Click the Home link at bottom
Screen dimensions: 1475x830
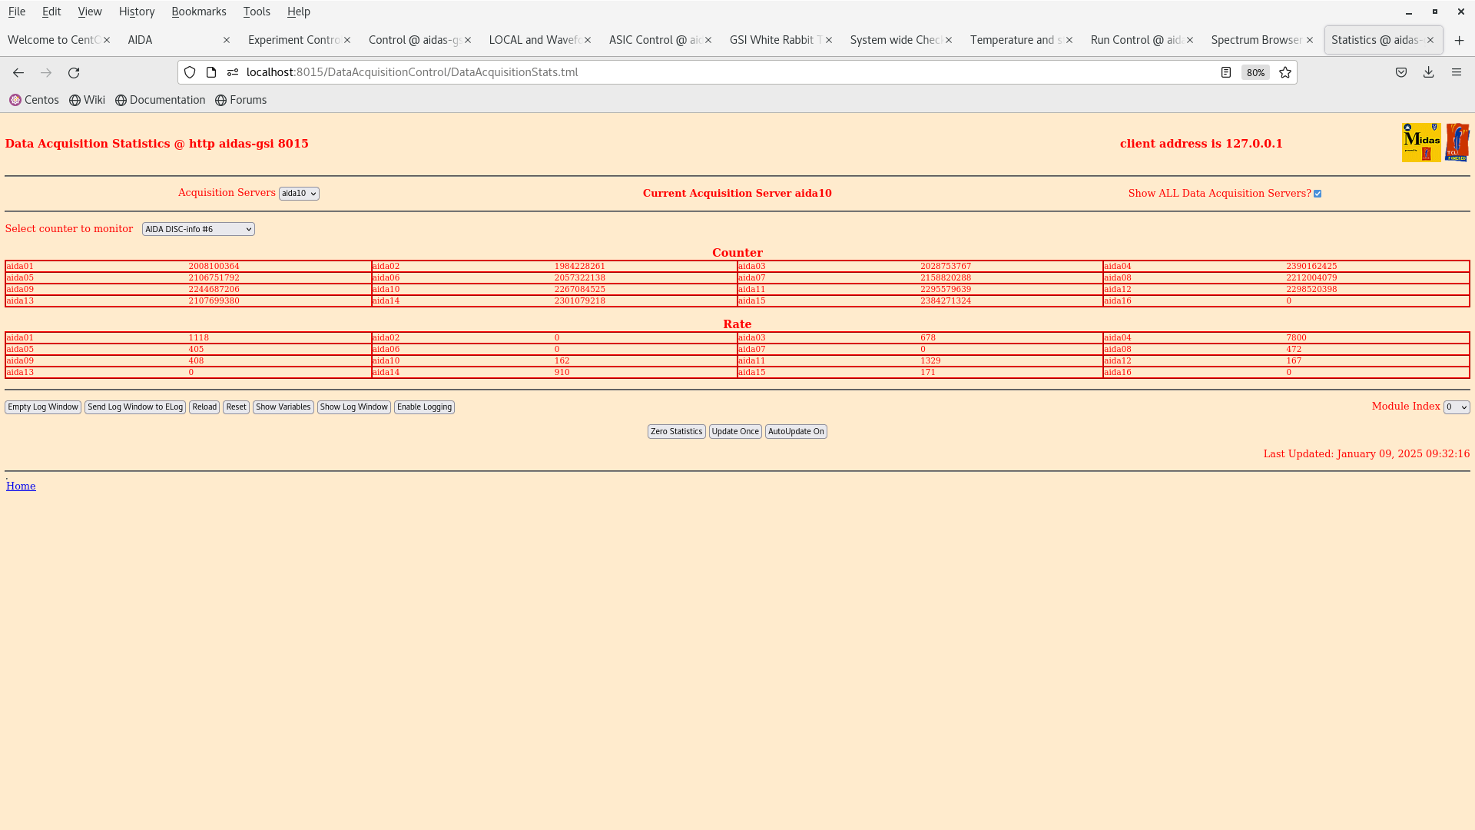(x=20, y=486)
